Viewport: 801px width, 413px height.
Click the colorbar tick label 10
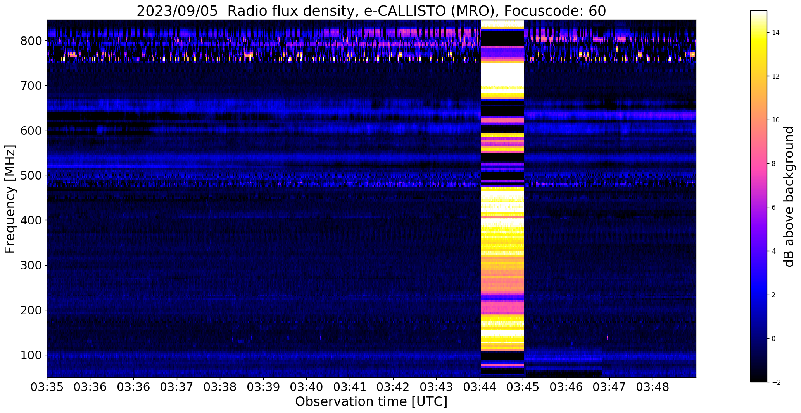coord(776,120)
